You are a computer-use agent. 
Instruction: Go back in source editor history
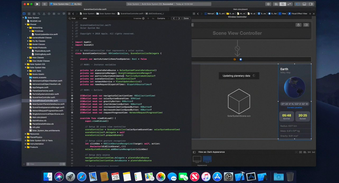coord(73,14)
